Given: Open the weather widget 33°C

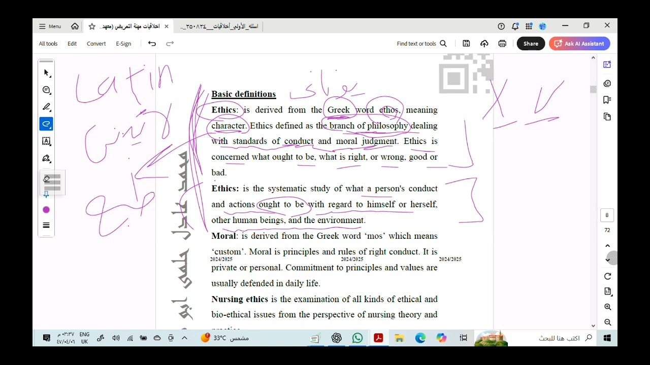Looking at the screenshot, I should (x=224, y=338).
